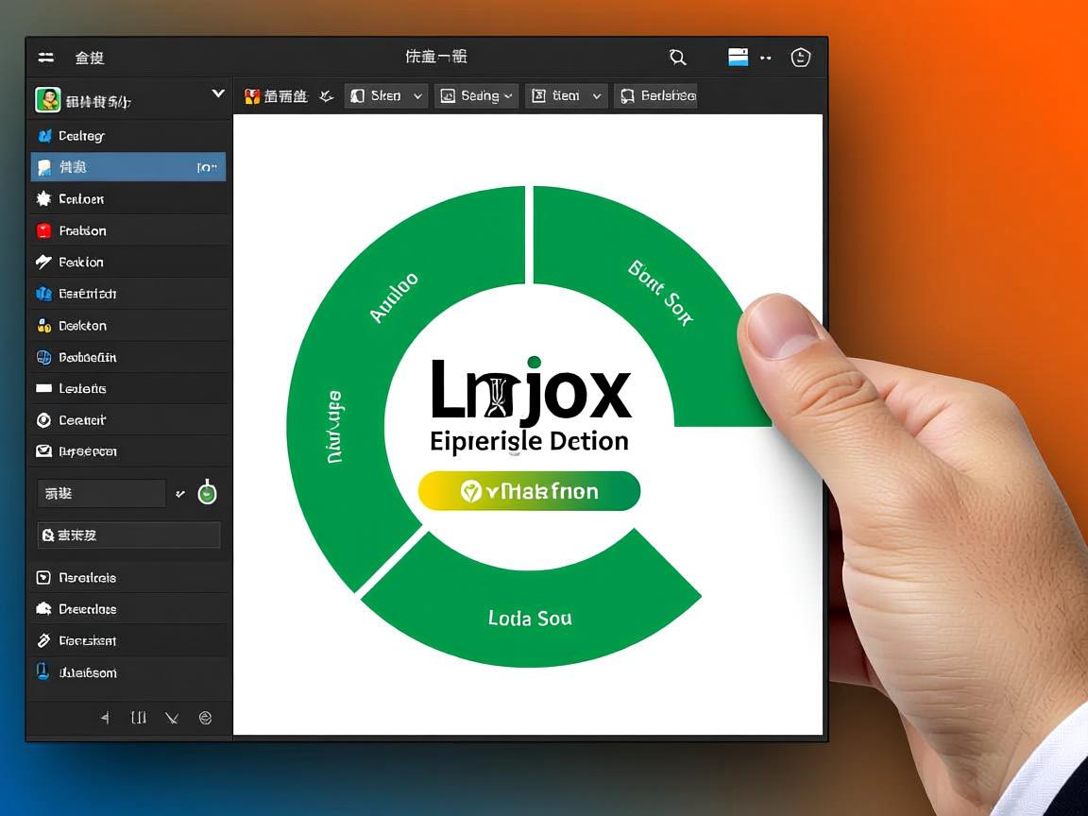
Task: Click the lightning-bolt Fenkion icon in sidebar
Action: coord(43,262)
